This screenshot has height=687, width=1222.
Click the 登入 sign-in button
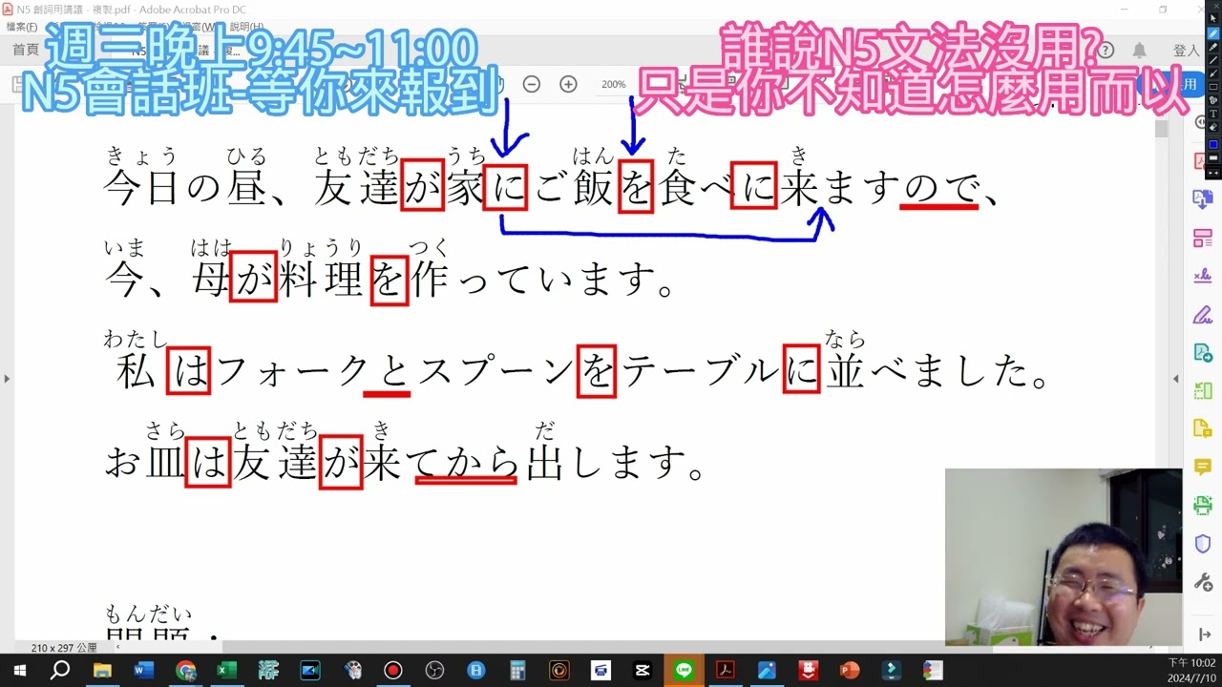point(1186,51)
